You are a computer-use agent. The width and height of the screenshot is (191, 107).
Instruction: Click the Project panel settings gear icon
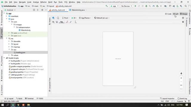point(42,10)
